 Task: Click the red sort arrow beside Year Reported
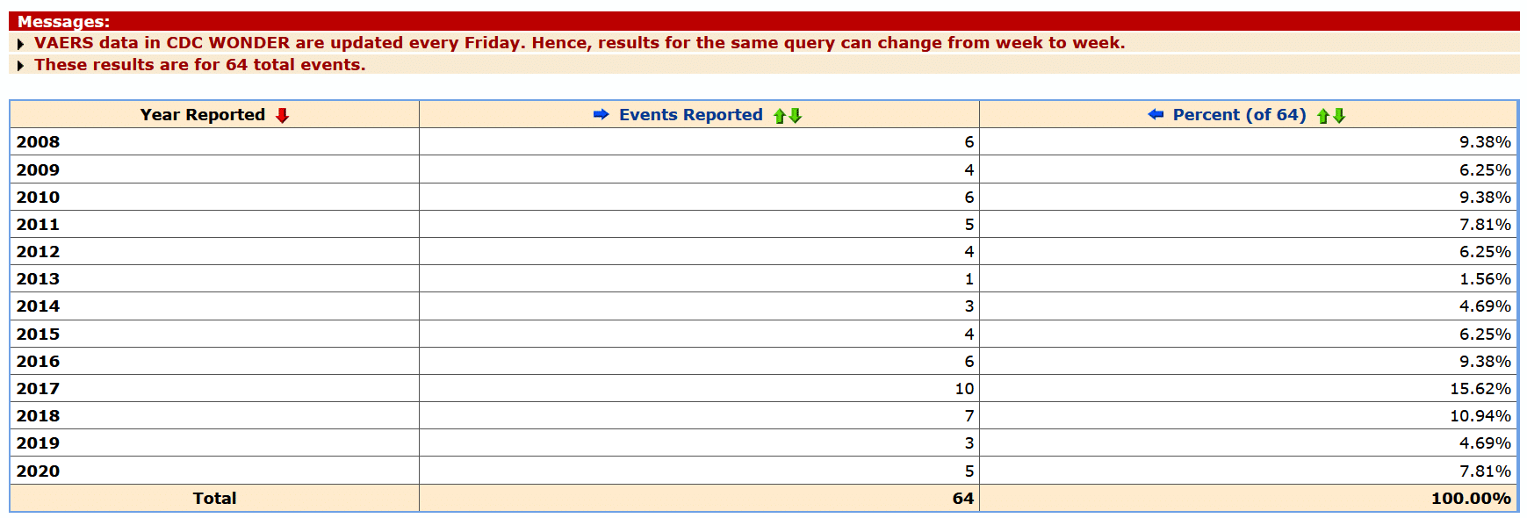[282, 115]
